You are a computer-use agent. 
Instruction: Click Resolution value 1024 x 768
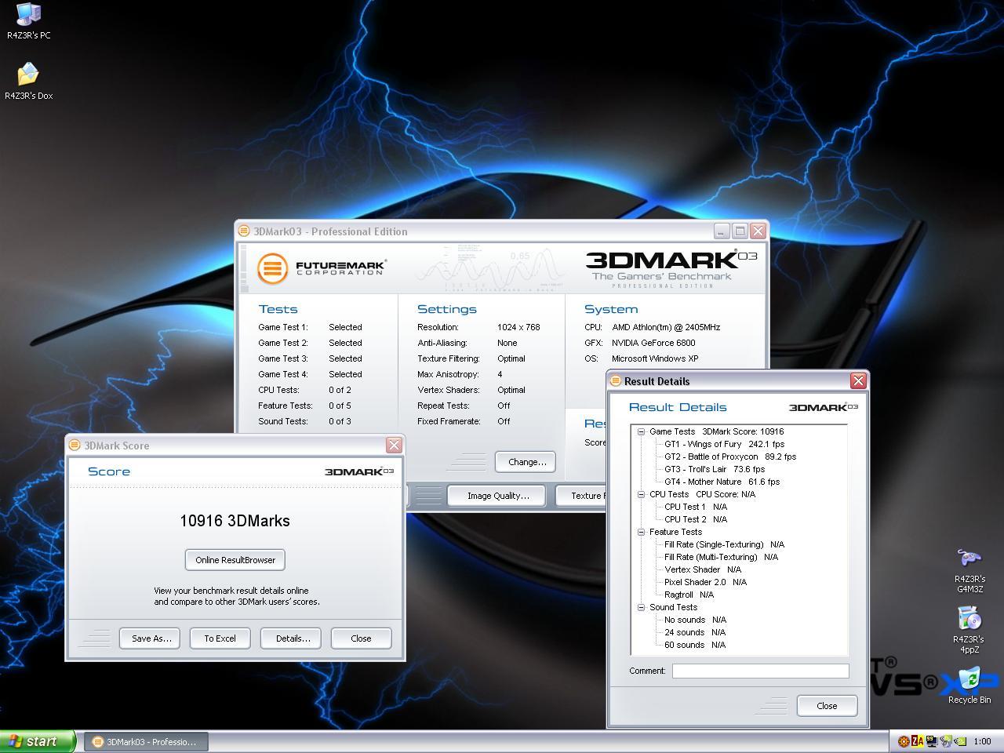coord(518,327)
